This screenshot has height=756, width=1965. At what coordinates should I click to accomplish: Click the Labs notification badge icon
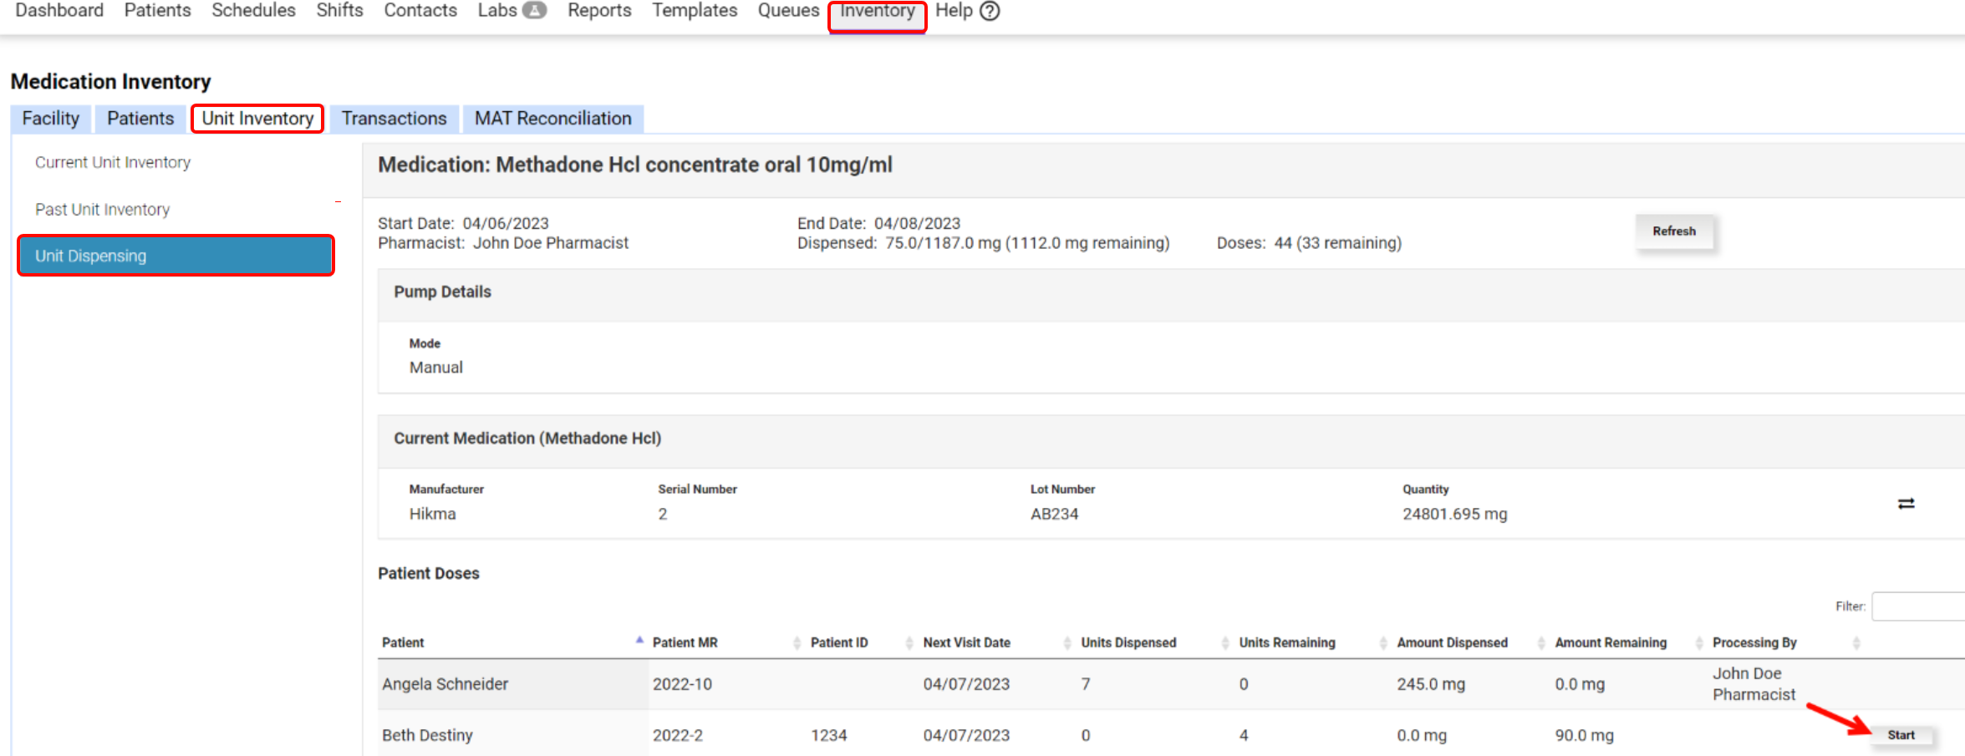coord(534,10)
